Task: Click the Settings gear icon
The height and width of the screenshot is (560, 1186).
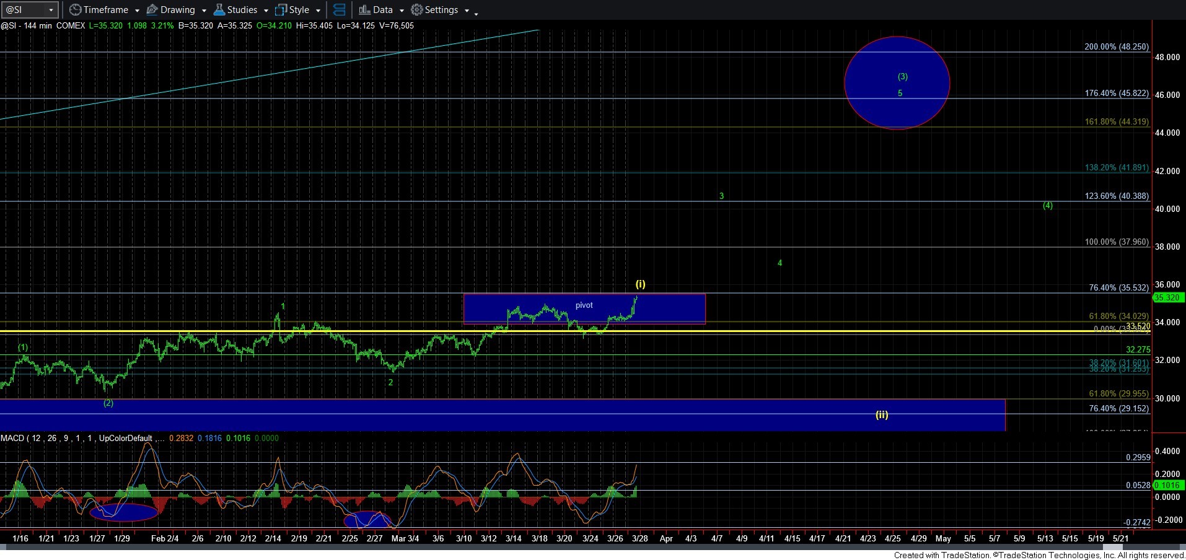Action: coord(417,10)
